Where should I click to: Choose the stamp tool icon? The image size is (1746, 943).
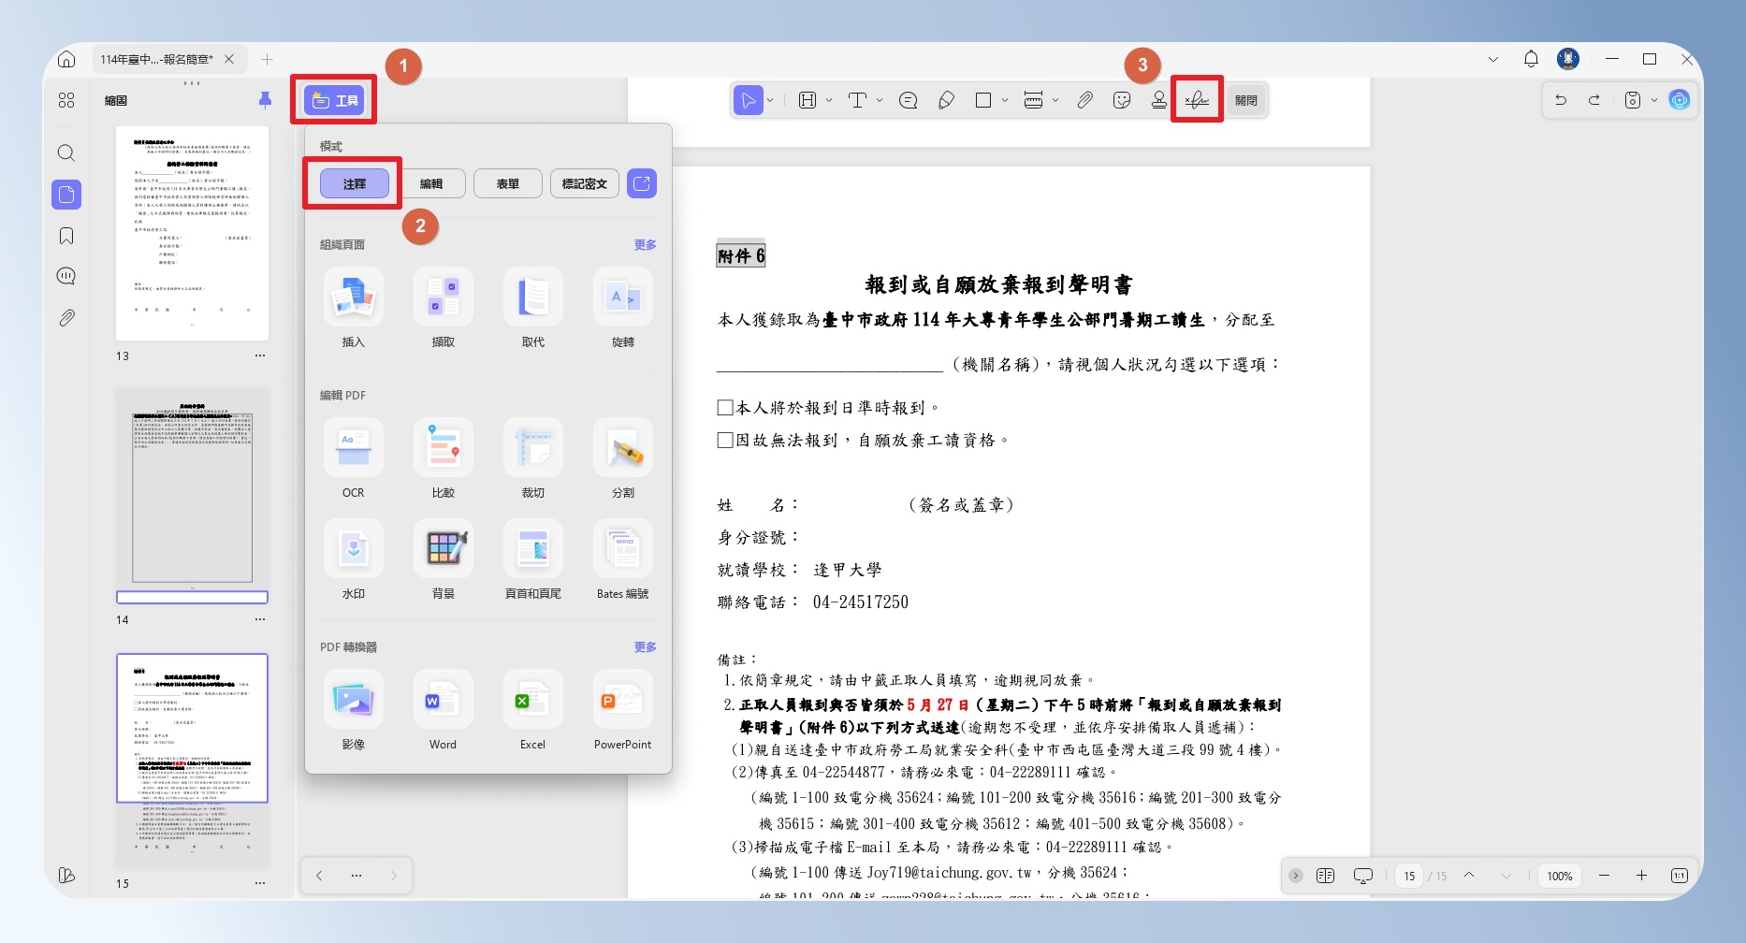[x=1158, y=100]
